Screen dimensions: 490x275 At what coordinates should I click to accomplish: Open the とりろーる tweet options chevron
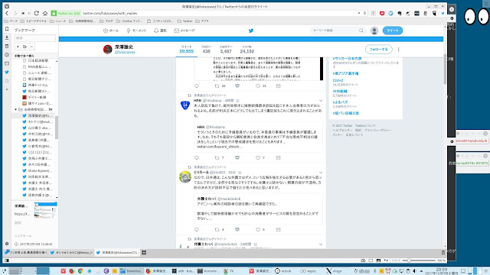point(321,173)
